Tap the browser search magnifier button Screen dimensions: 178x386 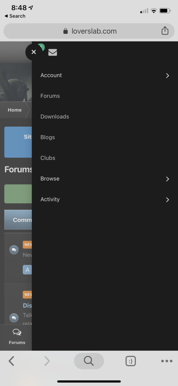click(89, 361)
